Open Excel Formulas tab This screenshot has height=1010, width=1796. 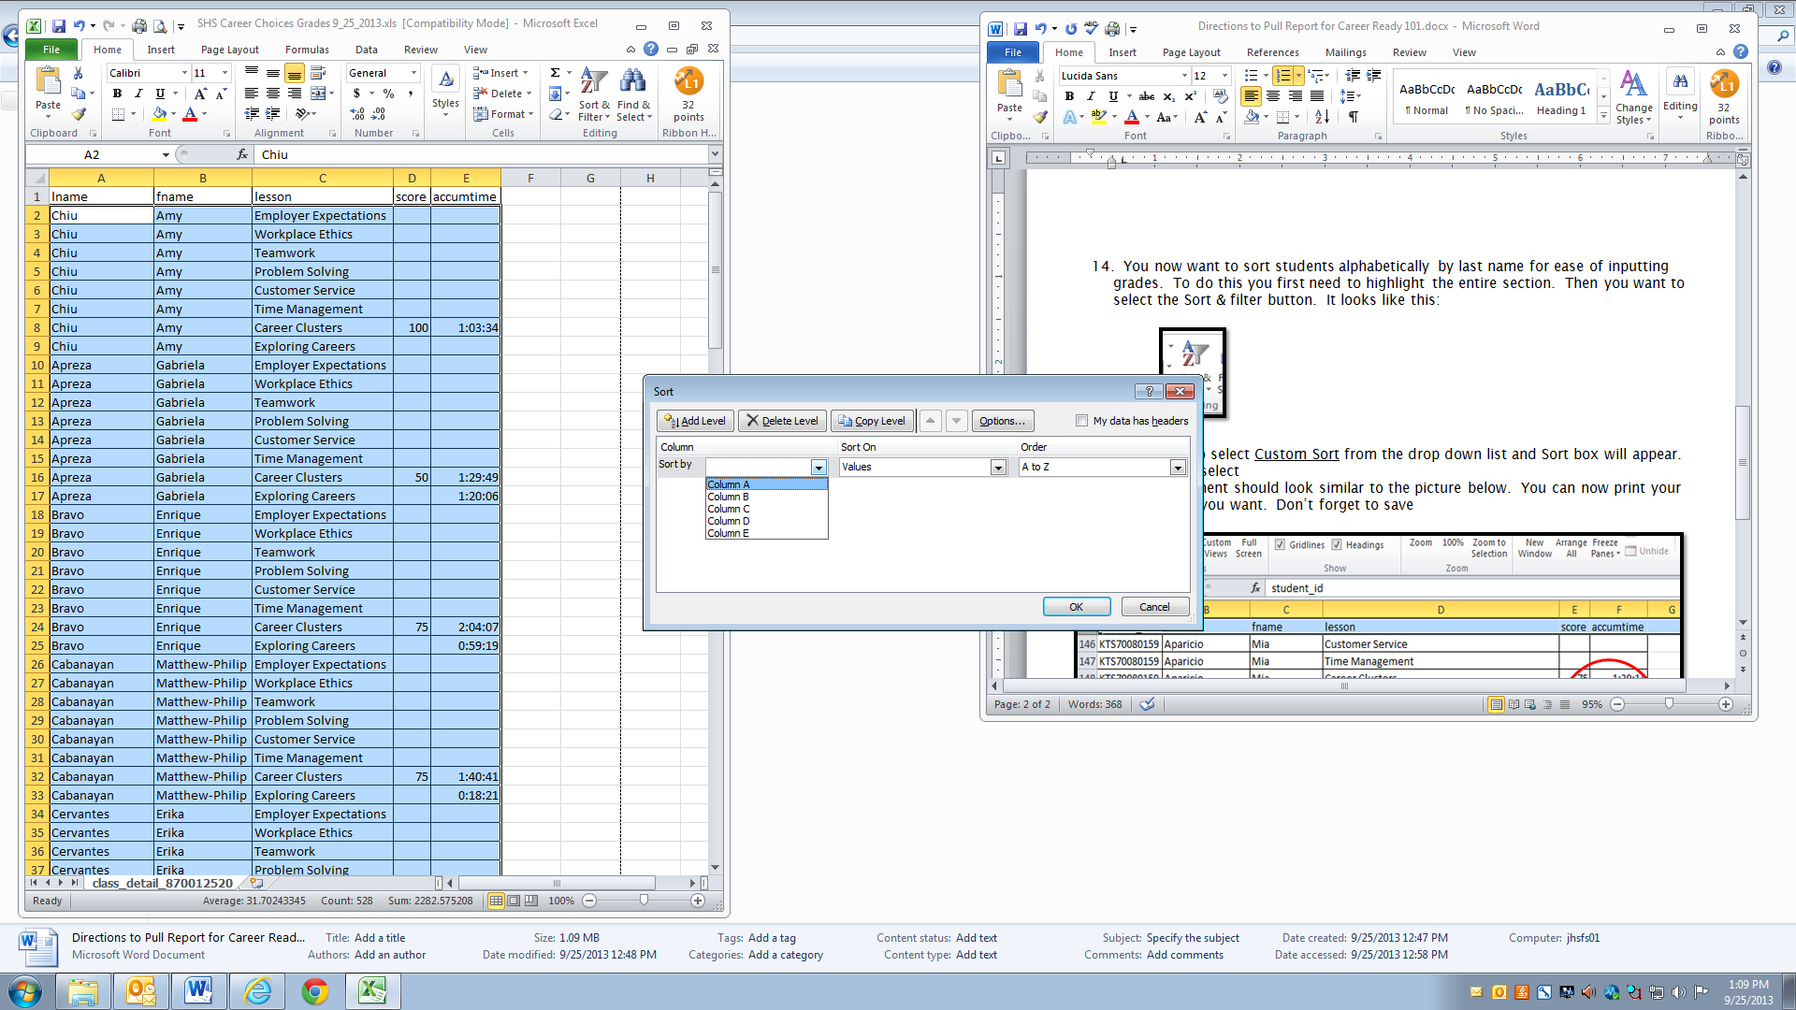tap(307, 50)
